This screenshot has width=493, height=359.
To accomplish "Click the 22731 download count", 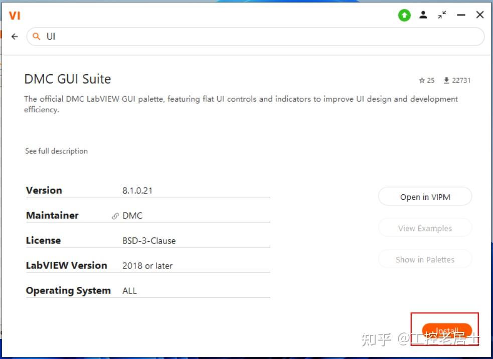I will tap(461, 81).
